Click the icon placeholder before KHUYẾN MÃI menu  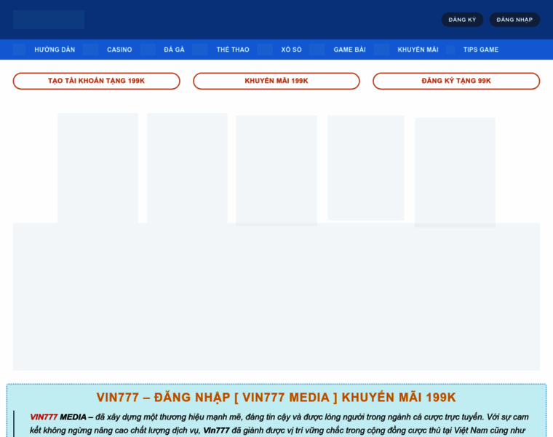point(381,50)
